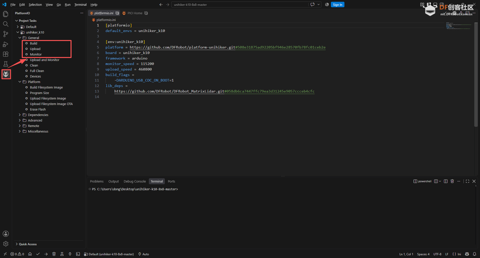Run the Build task
The height and width of the screenshot is (258, 480).
(x=33, y=43)
